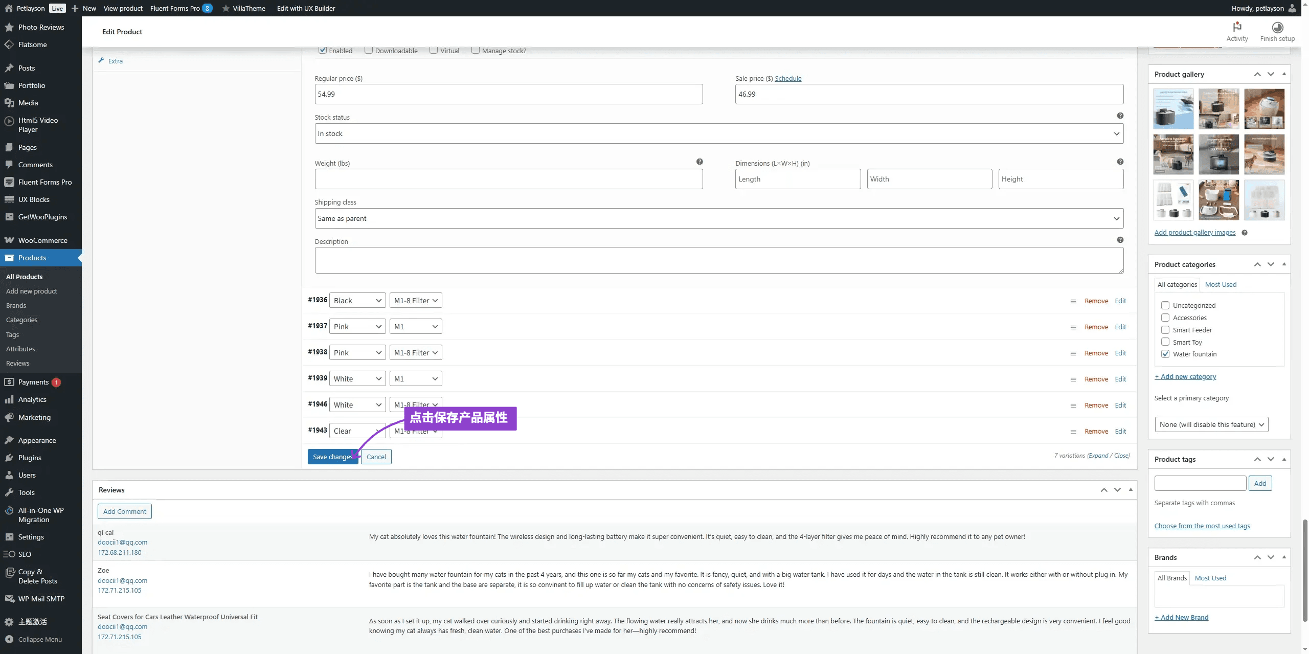Click the Finish setup progress icon
Viewport: 1309px width, 654px height.
point(1277,27)
